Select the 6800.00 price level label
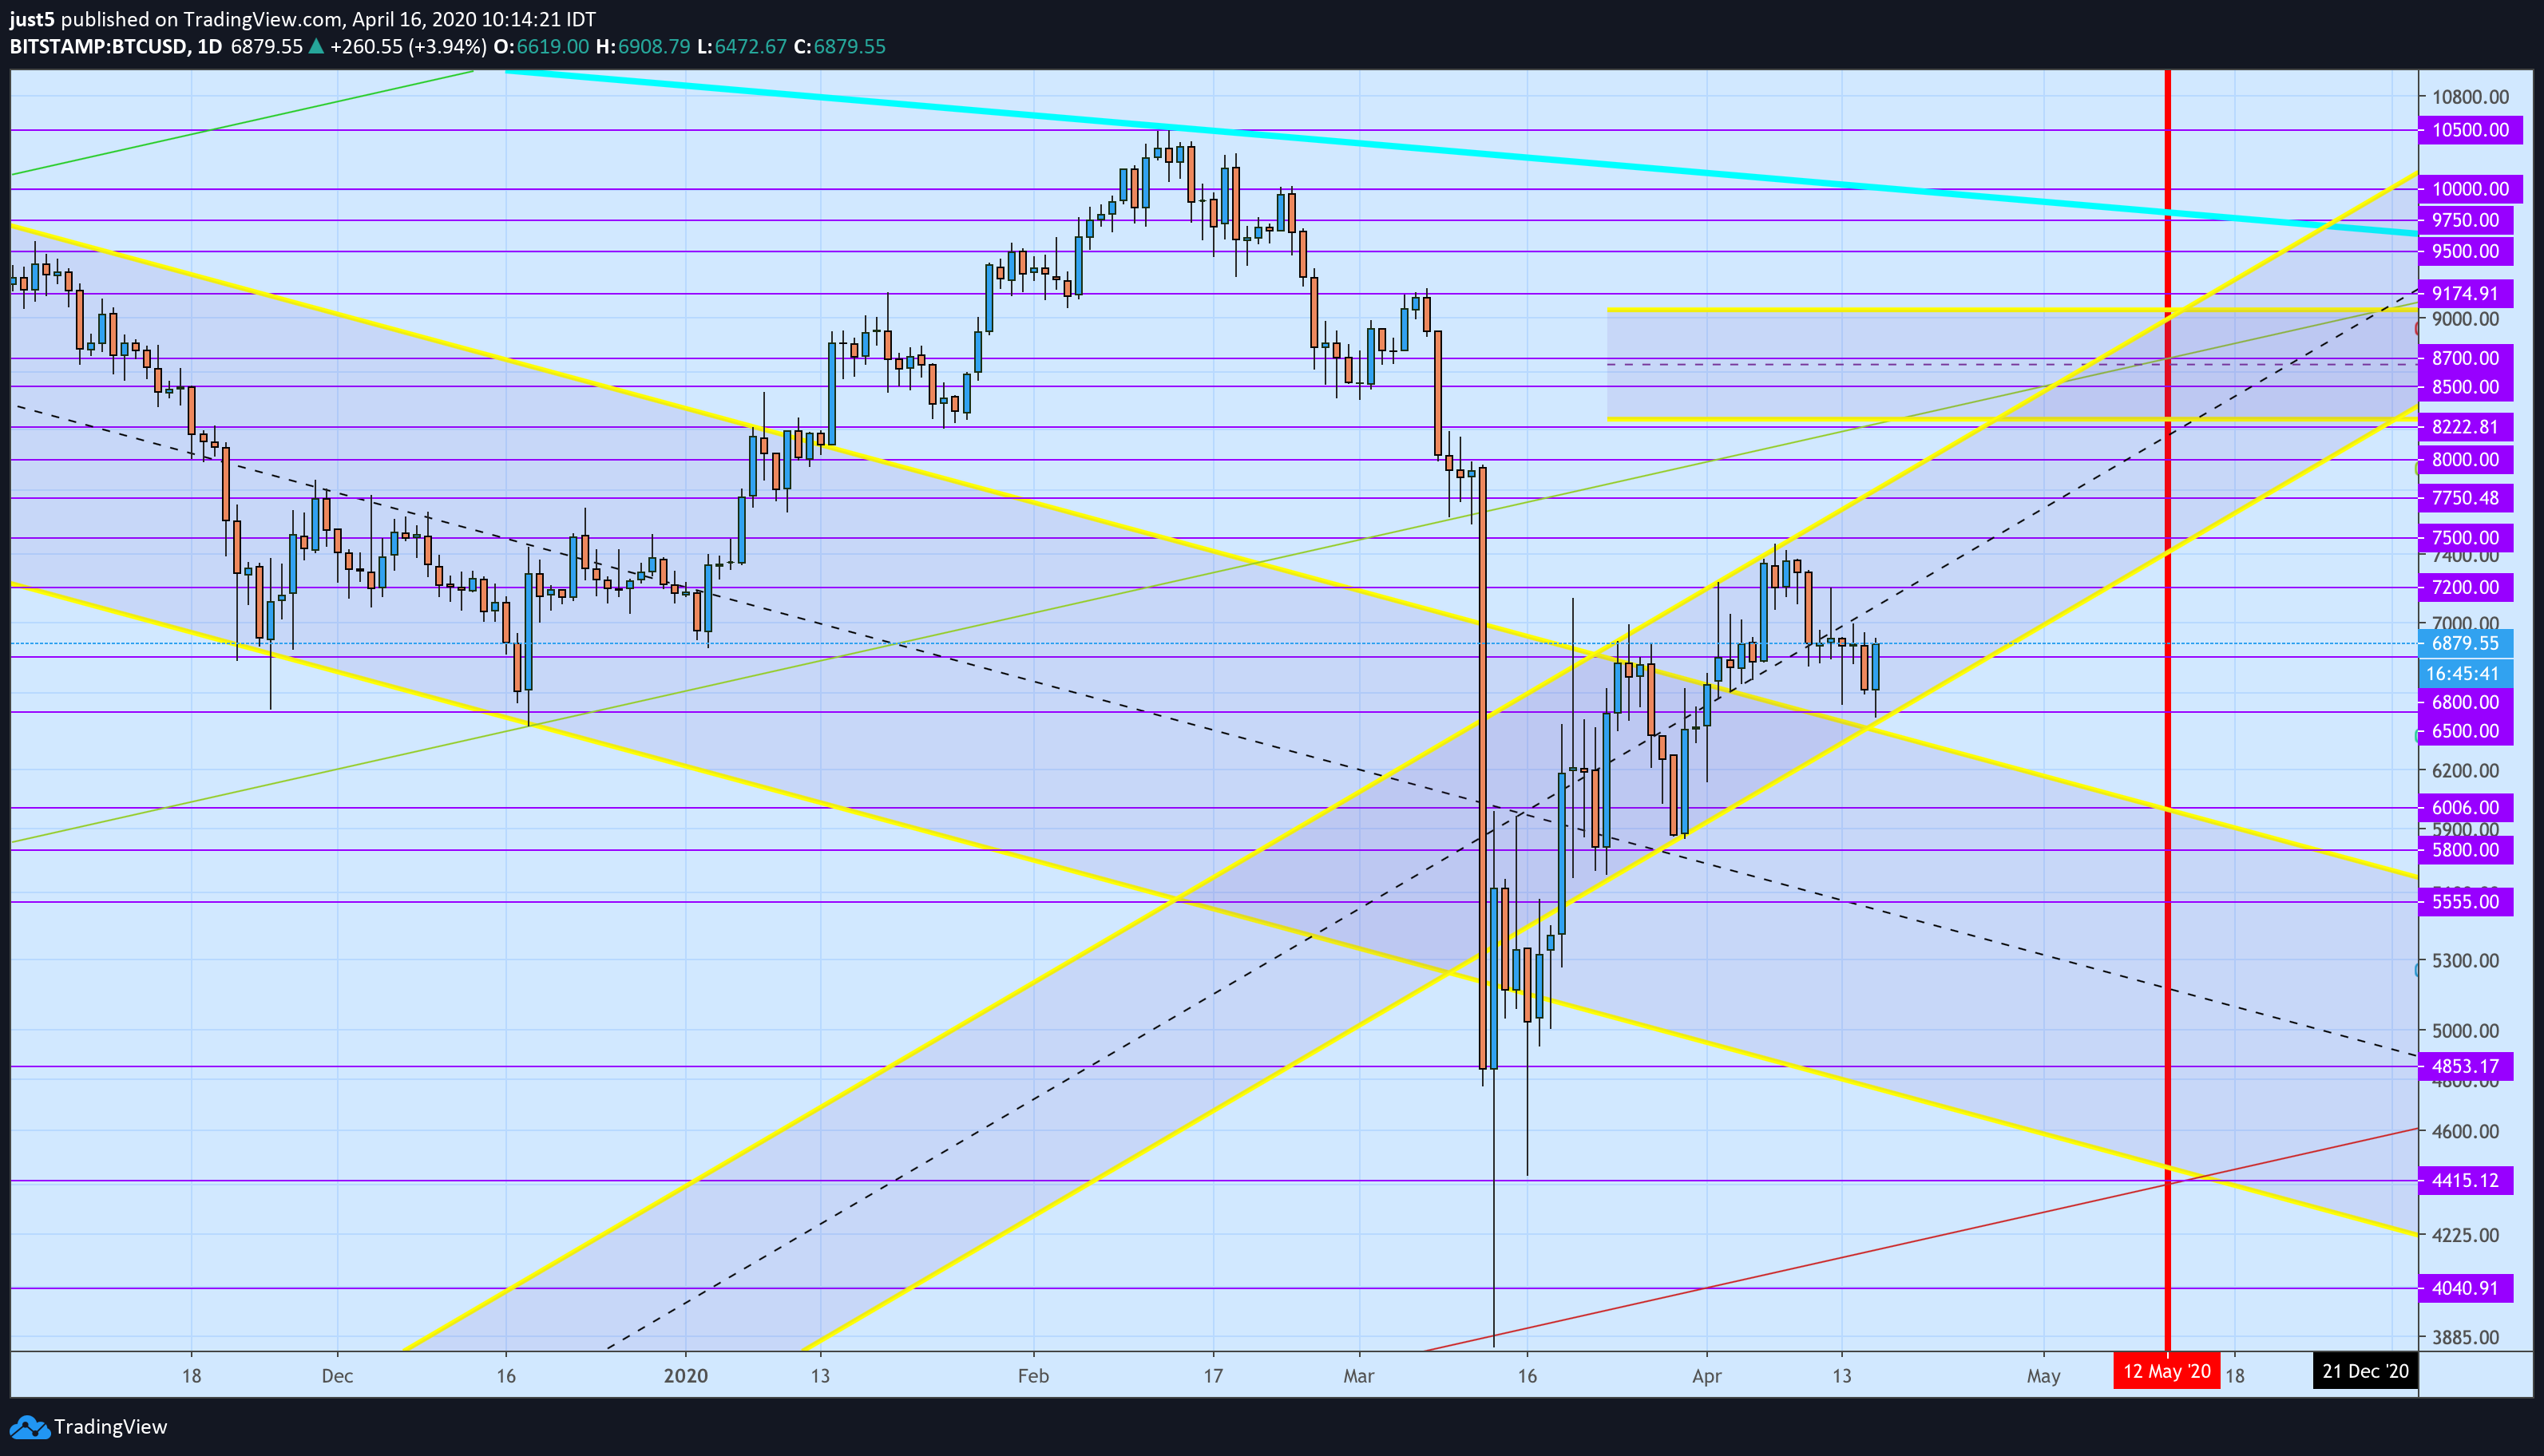This screenshot has width=2544, height=1456. 2465,702
